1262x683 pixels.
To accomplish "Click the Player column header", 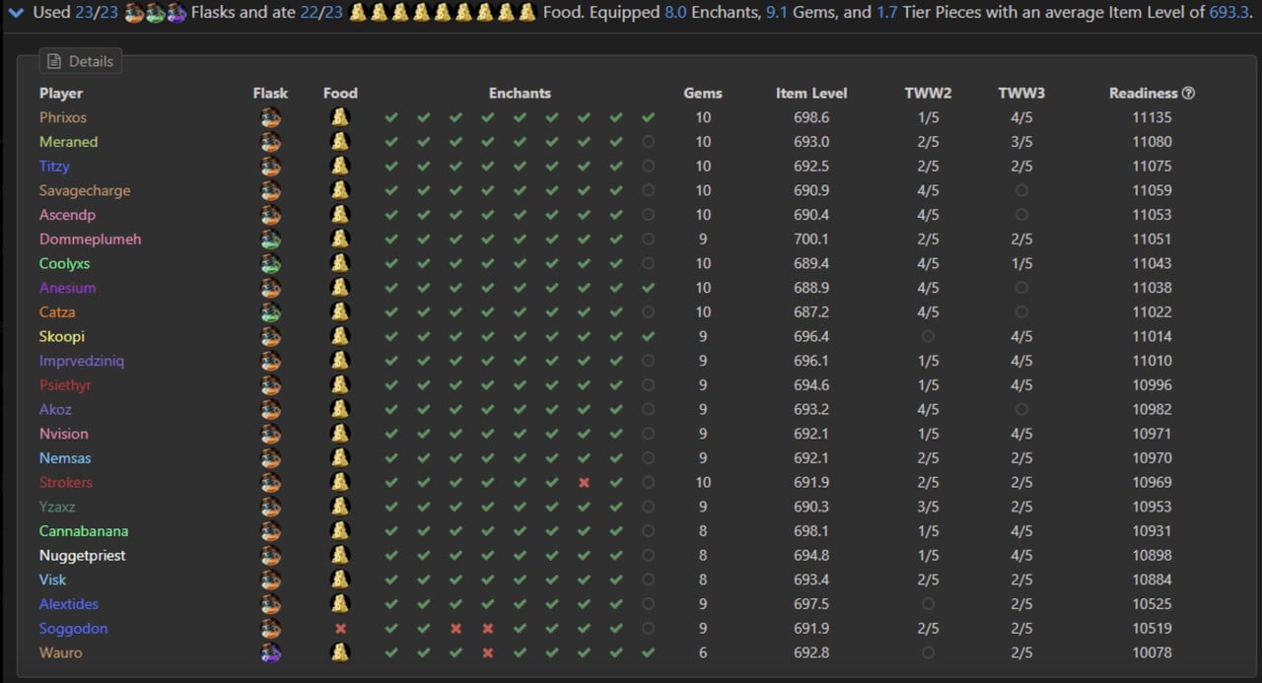I will pos(61,94).
